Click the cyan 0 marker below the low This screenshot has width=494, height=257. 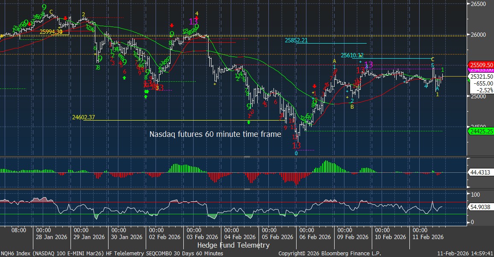(296, 153)
